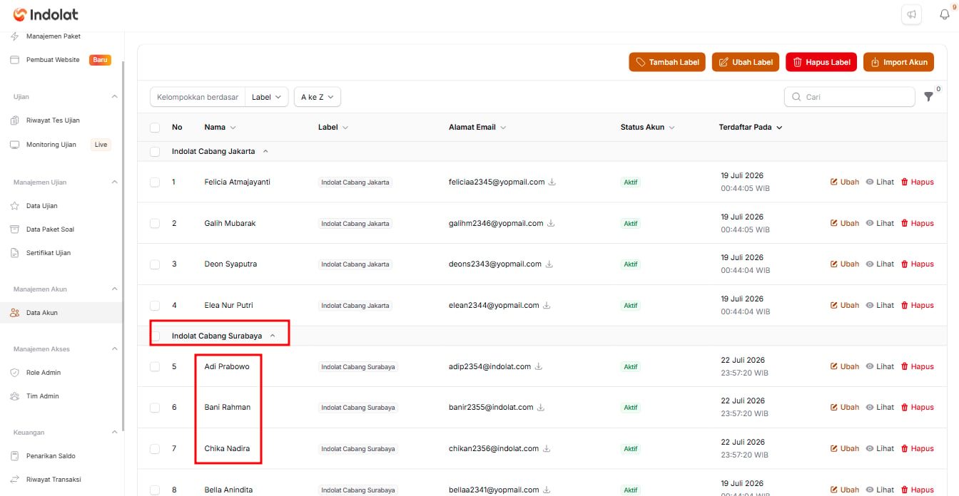The height and width of the screenshot is (496, 959).
Task: Click Ubah for Felicia Atmajayanti
Action: click(x=844, y=182)
